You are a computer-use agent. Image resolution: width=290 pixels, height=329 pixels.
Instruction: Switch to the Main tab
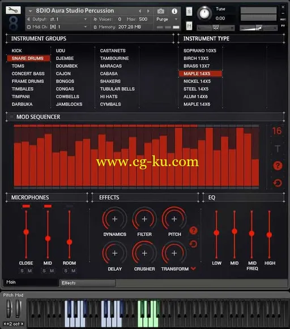[x=31, y=282]
